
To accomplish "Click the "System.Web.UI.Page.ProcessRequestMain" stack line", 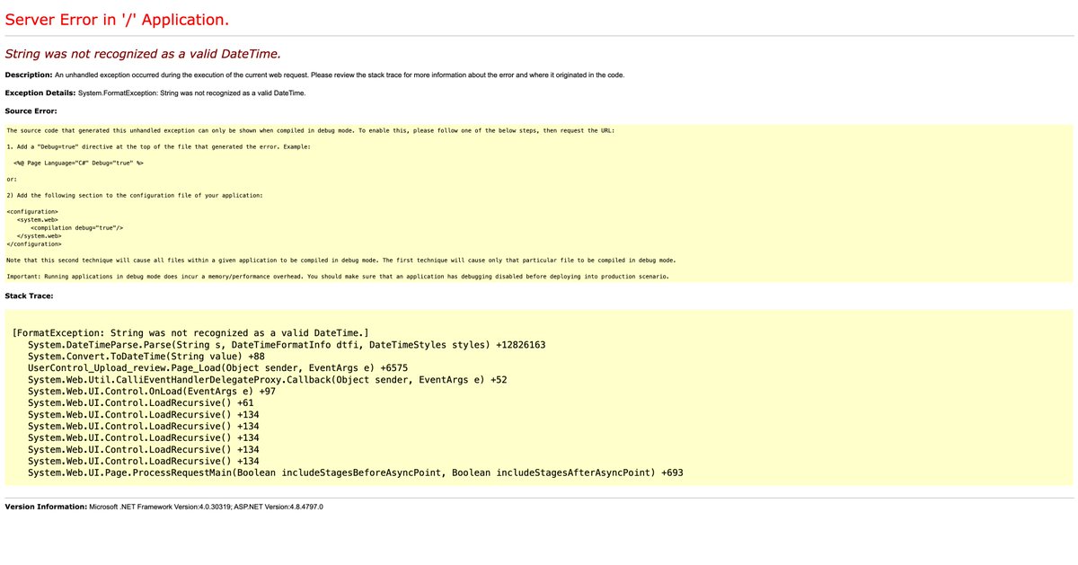I will point(356,473).
